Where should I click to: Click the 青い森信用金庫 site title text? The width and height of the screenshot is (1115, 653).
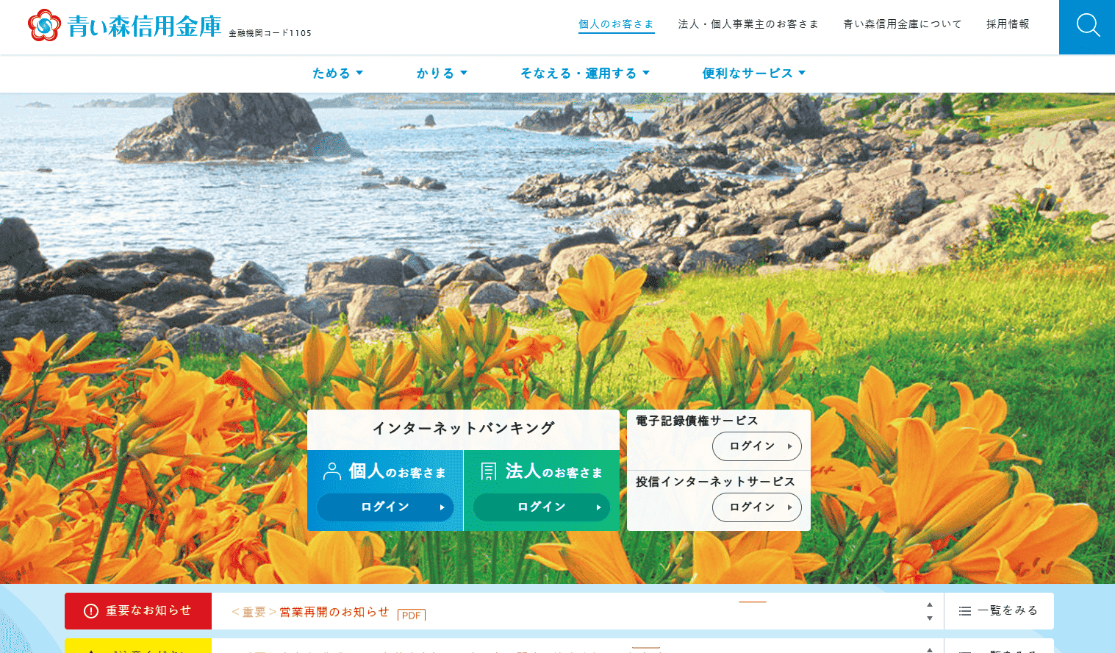[x=144, y=26]
